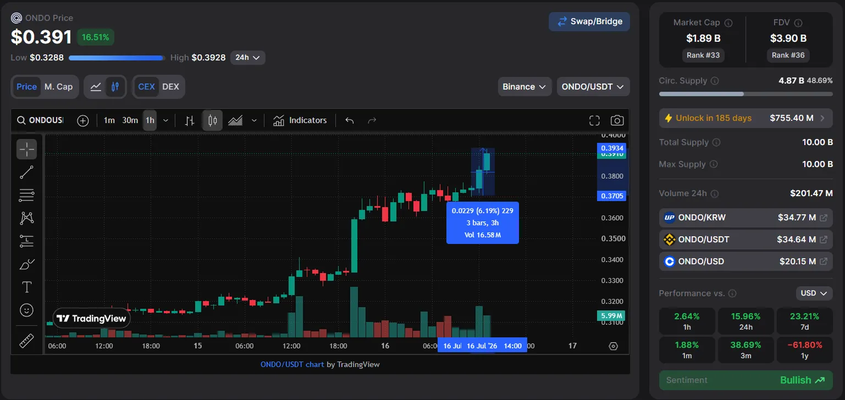Take a chart snapshot with camera icon

coord(617,120)
